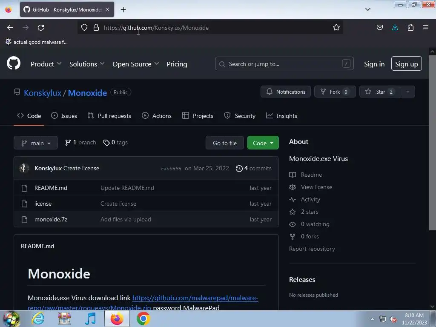Open the Pull requests tab
This screenshot has height=327, width=436.
click(x=109, y=116)
